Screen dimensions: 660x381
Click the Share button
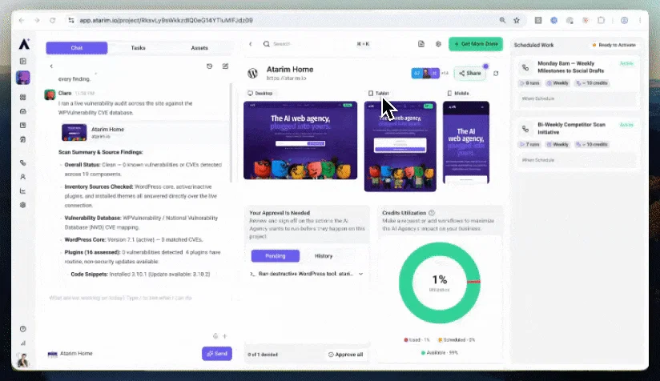pos(469,73)
